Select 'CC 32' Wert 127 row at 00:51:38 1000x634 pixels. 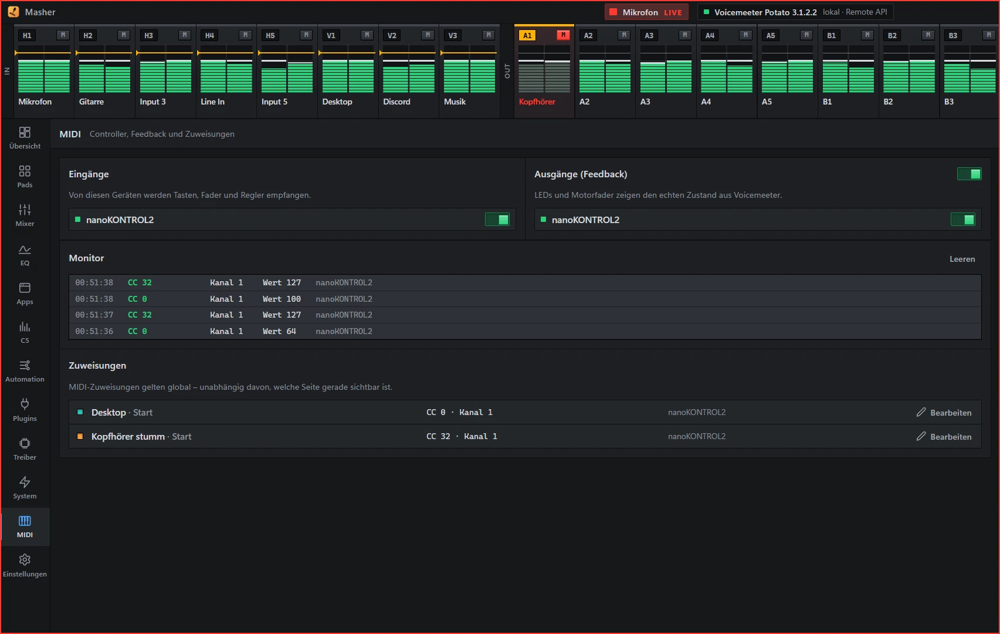coord(525,283)
